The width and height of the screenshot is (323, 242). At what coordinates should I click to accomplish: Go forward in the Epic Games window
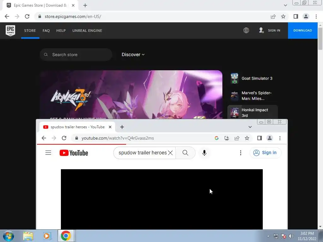click(x=17, y=16)
